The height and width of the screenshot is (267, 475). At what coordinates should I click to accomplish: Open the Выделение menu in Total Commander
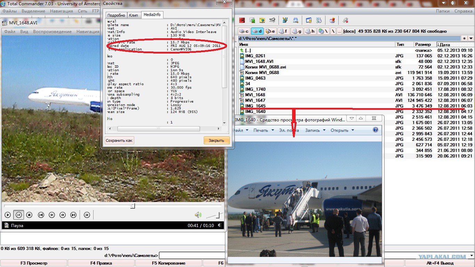tap(34, 11)
